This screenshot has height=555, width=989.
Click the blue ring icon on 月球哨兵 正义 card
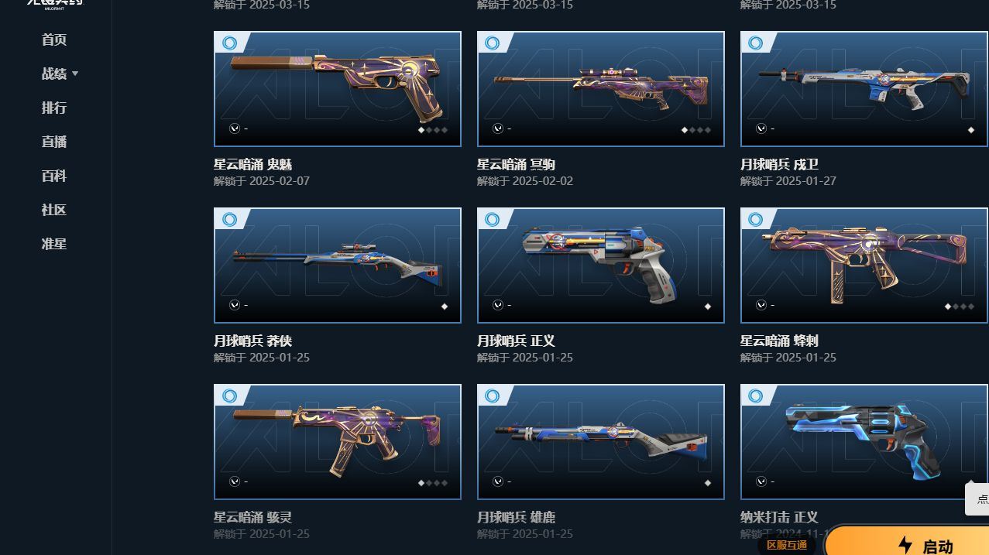(x=493, y=219)
